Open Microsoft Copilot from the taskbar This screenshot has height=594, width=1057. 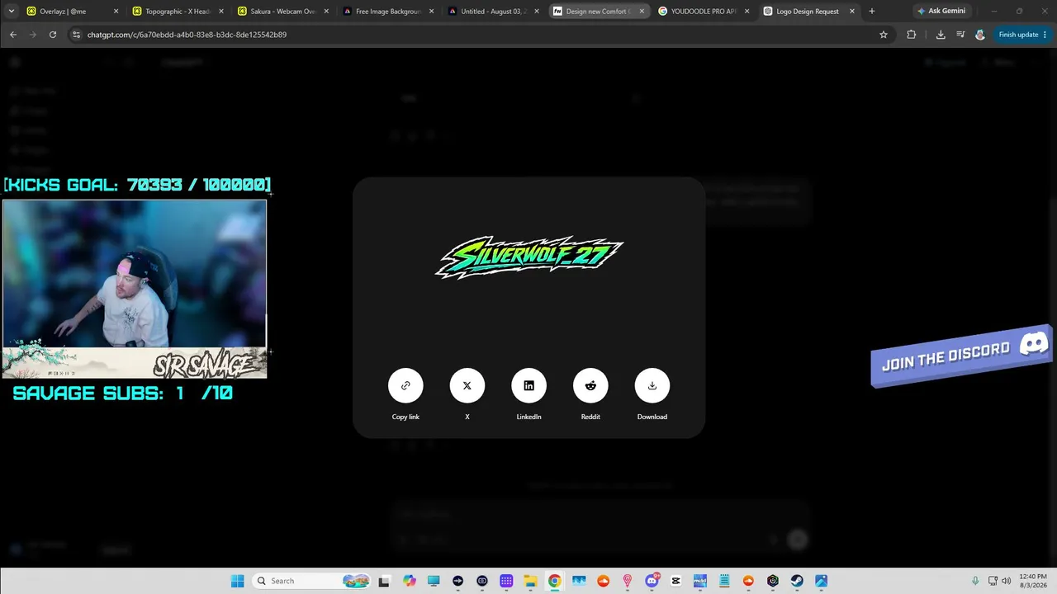point(410,581)
